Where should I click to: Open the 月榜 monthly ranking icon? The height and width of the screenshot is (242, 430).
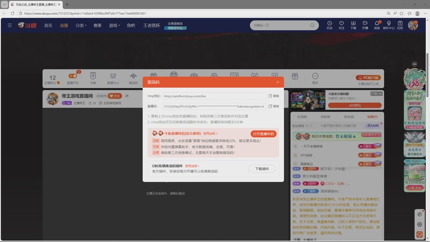click(93, 78)
